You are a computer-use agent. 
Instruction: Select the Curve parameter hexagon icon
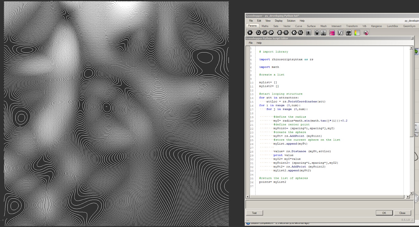click(x=265, y=32)
